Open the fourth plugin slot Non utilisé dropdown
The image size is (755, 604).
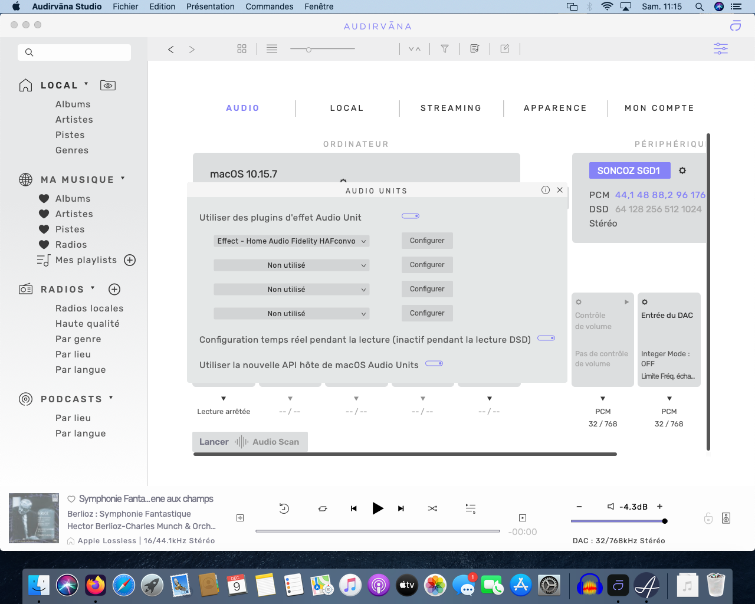coord(291,314)
